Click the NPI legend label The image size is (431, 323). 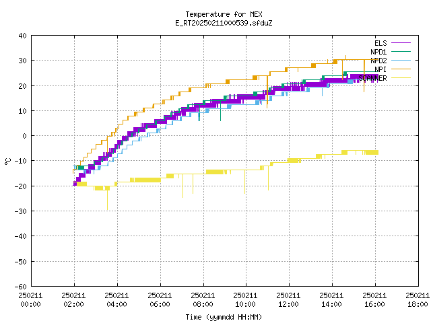coord(380,69)
